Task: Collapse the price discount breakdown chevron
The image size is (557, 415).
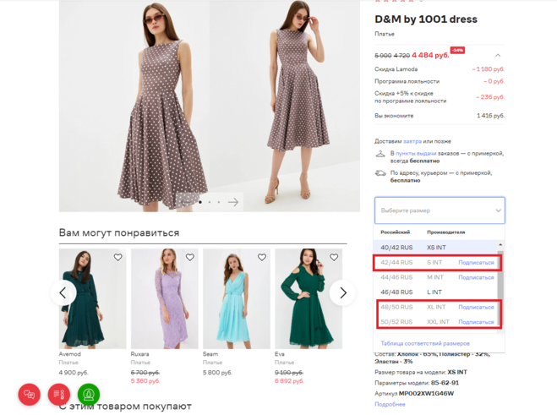Action: (x=498, y=55)
